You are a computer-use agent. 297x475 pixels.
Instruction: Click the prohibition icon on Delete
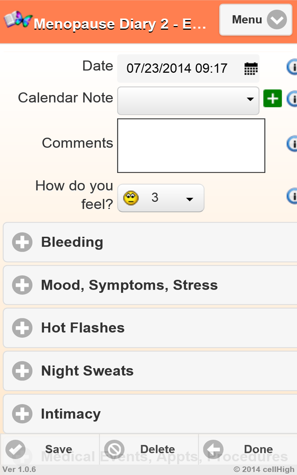pyautogui.click(x=114, y=449)
